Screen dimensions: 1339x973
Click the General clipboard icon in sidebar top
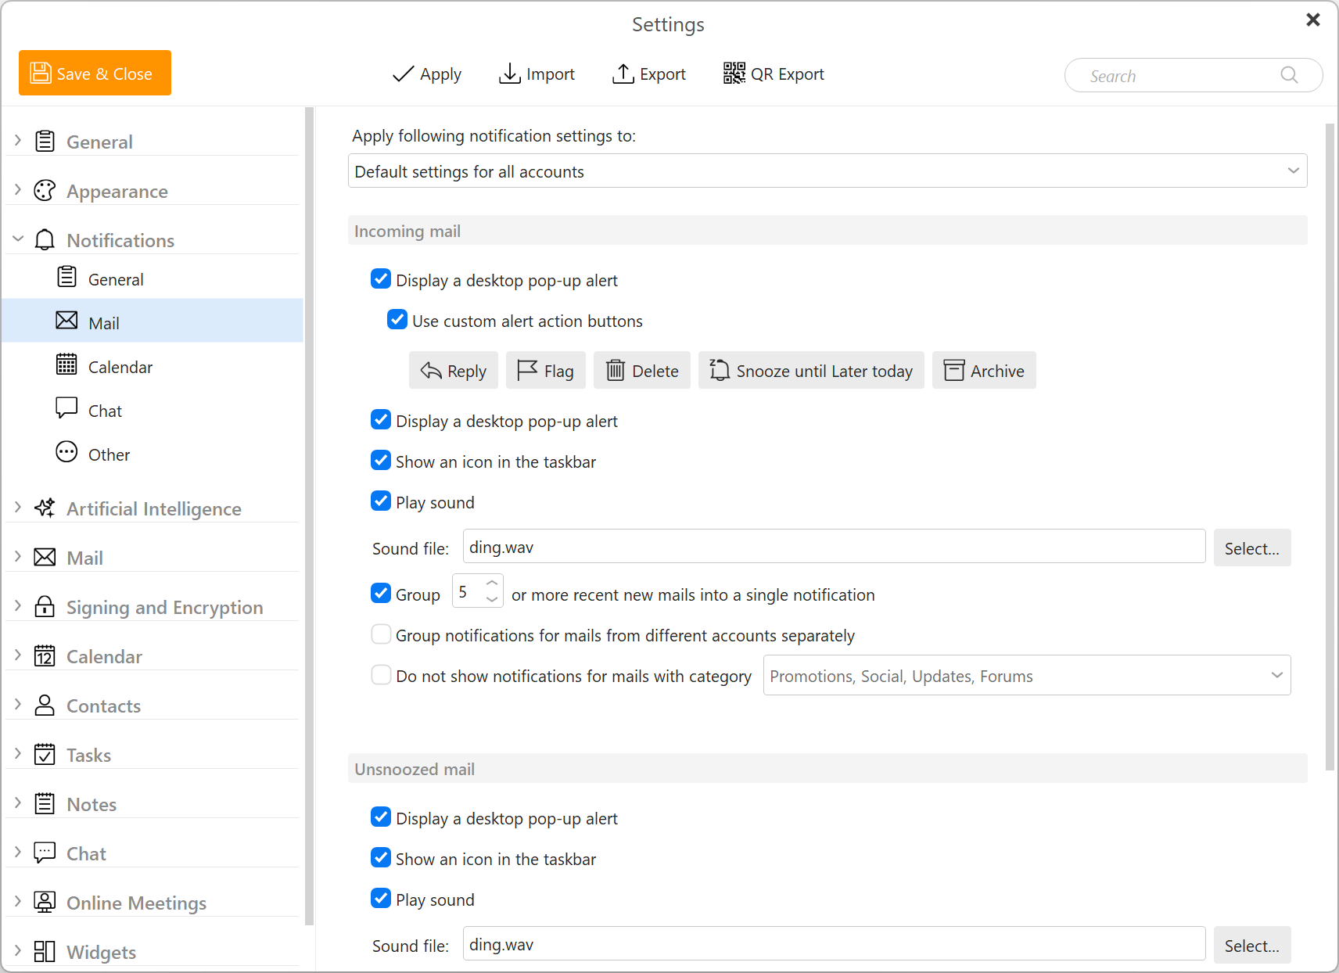pyautogui.click(x=45, y=142)
